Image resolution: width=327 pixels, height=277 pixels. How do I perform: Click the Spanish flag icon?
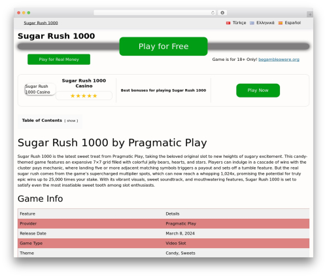pyautogui.click(x=281, y=23)
